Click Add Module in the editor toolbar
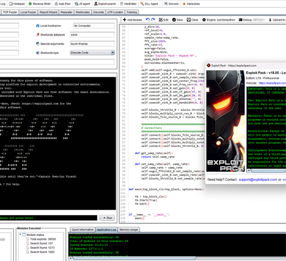The width and height of the screenshot is (286, 261). tap(132, 20)
